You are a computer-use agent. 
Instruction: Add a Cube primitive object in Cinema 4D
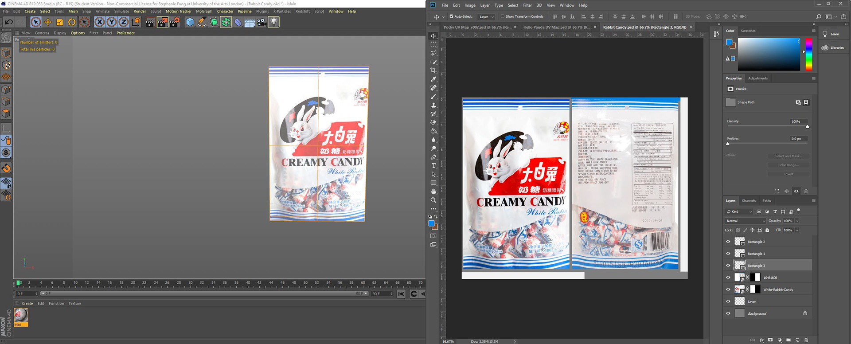[190, 22]
